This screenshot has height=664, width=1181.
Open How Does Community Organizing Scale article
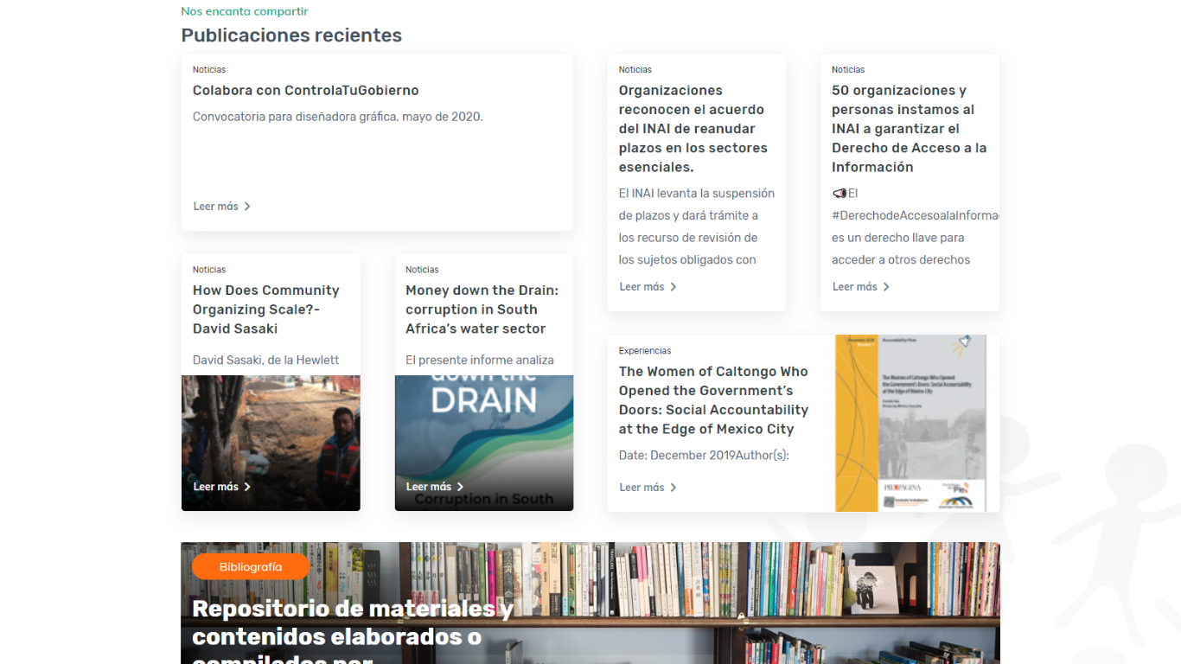(265, 310)
